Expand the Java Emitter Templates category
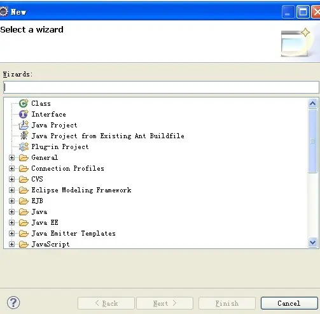 11,233
